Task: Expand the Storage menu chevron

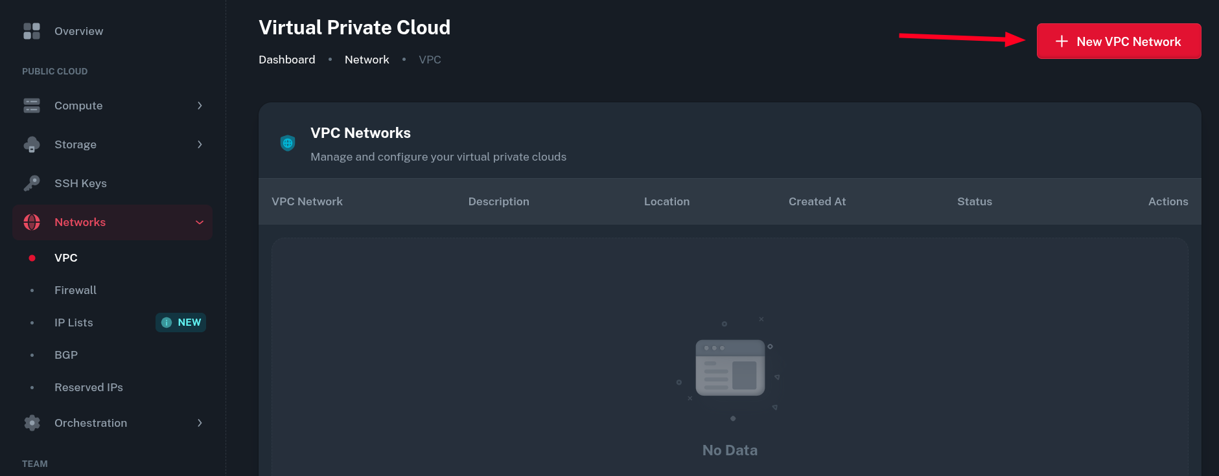Action: tap(200, 144)
